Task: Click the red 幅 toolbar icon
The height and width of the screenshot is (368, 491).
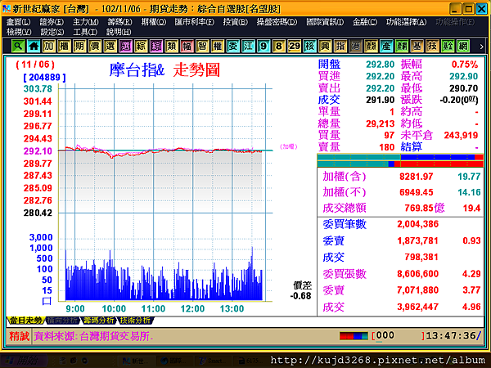Action: (x=187, y=47)
